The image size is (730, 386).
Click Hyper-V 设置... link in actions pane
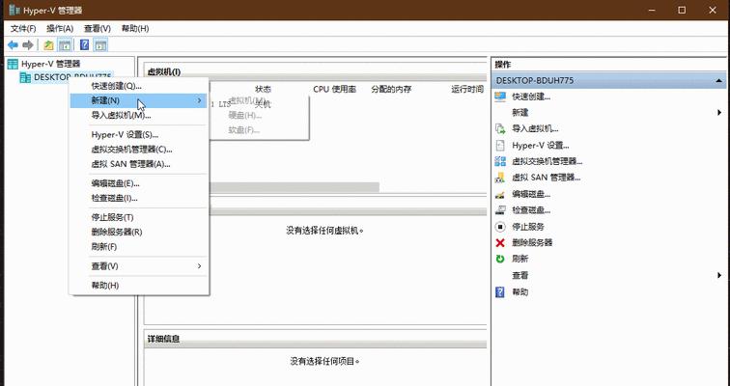click(x=540, y=145)
